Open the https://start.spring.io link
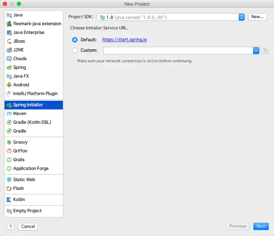 [124, 40]
